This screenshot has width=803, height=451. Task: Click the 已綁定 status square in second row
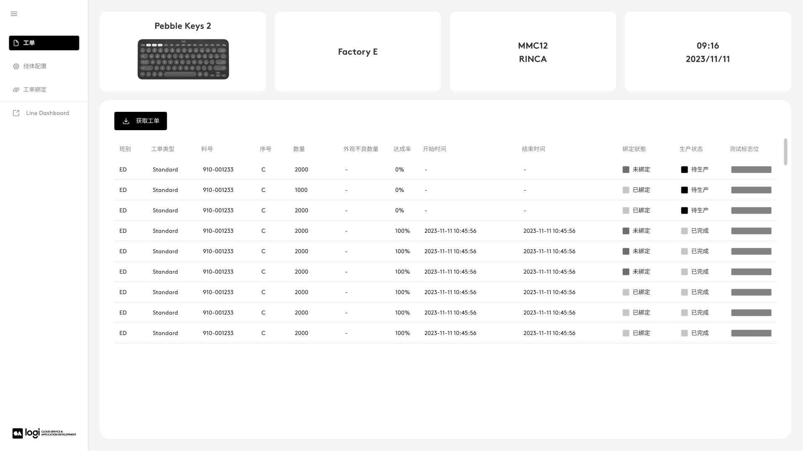(x=626, y=190)
